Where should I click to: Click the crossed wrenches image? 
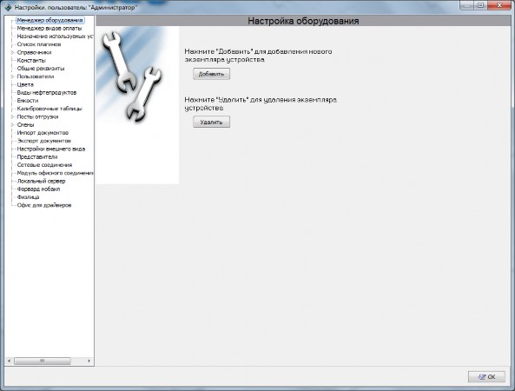(x=132, y=77)
